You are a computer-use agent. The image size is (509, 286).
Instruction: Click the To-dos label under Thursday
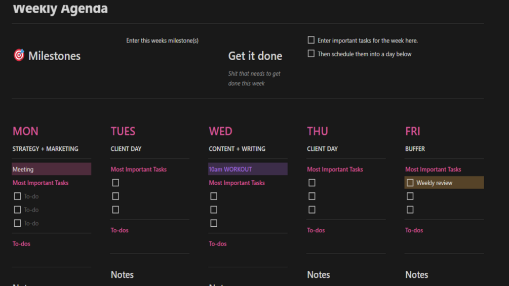coord(316,230)
